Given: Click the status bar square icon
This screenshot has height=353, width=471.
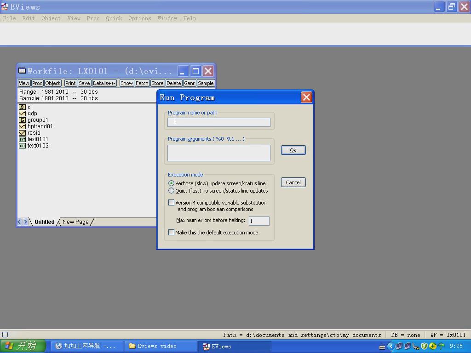Looking at the screenshot, I should point(5,335).
